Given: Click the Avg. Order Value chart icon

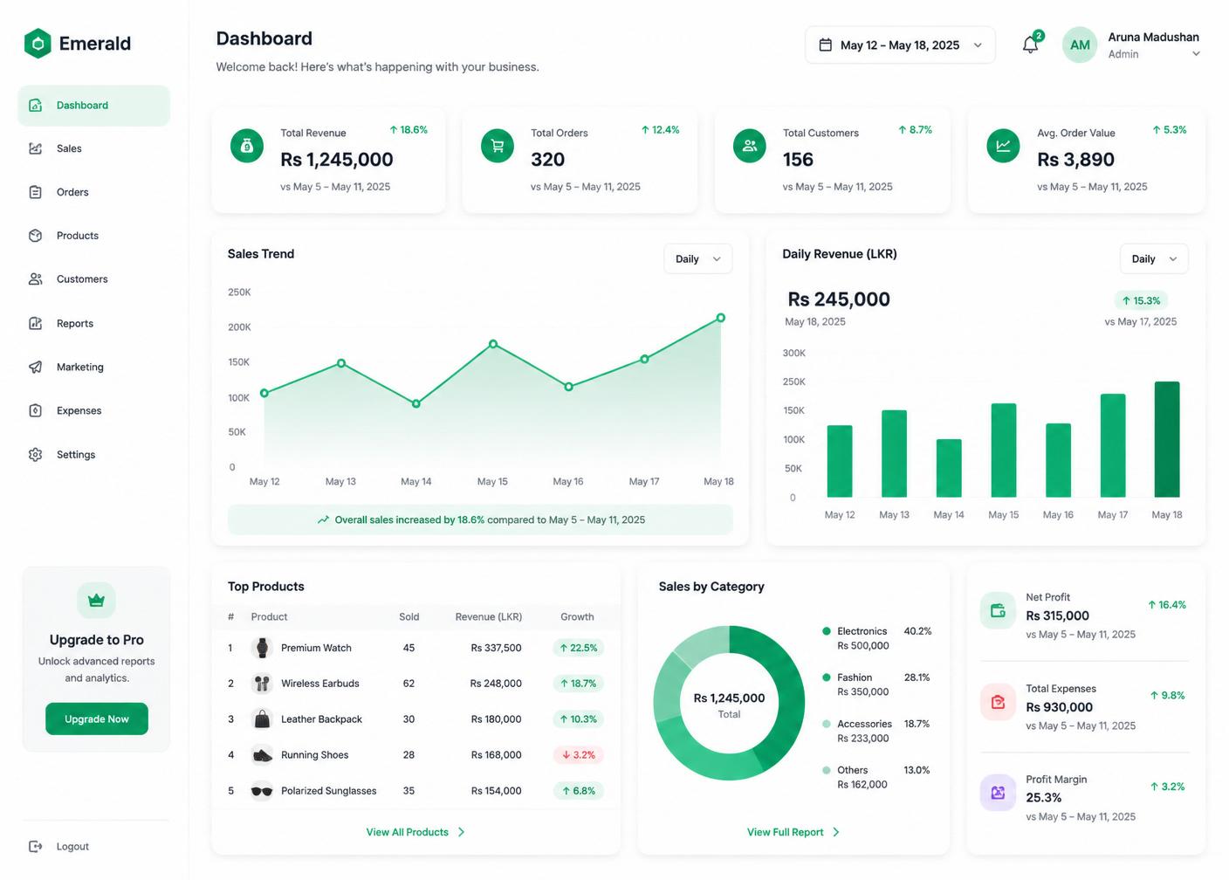Looking at the screenshot, I should [x=1003, y=146].
